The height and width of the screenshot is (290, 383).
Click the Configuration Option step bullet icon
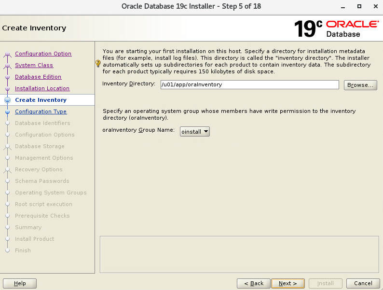click(8, 54)
